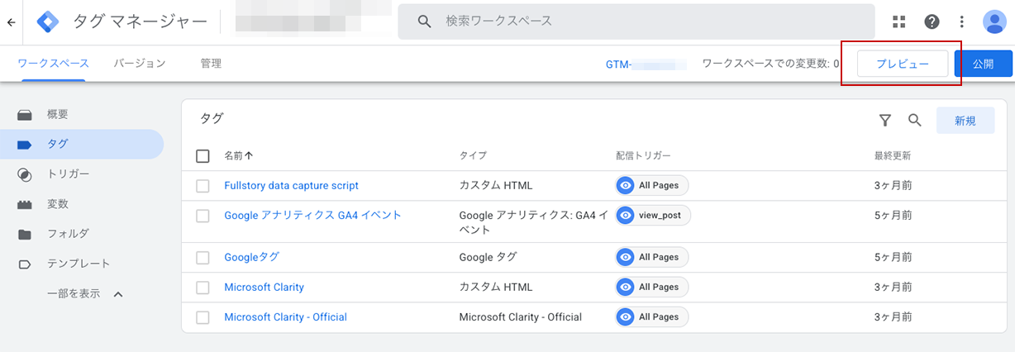Open the Microsoft Clarity - Official tag link
The height and width of the screenshot is (352, 1015).
[x=286, y=317]
